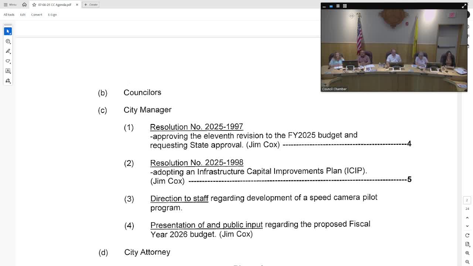Select the freehand draw tool
Viewport: 473px width, 266px height.
(8, 61)
